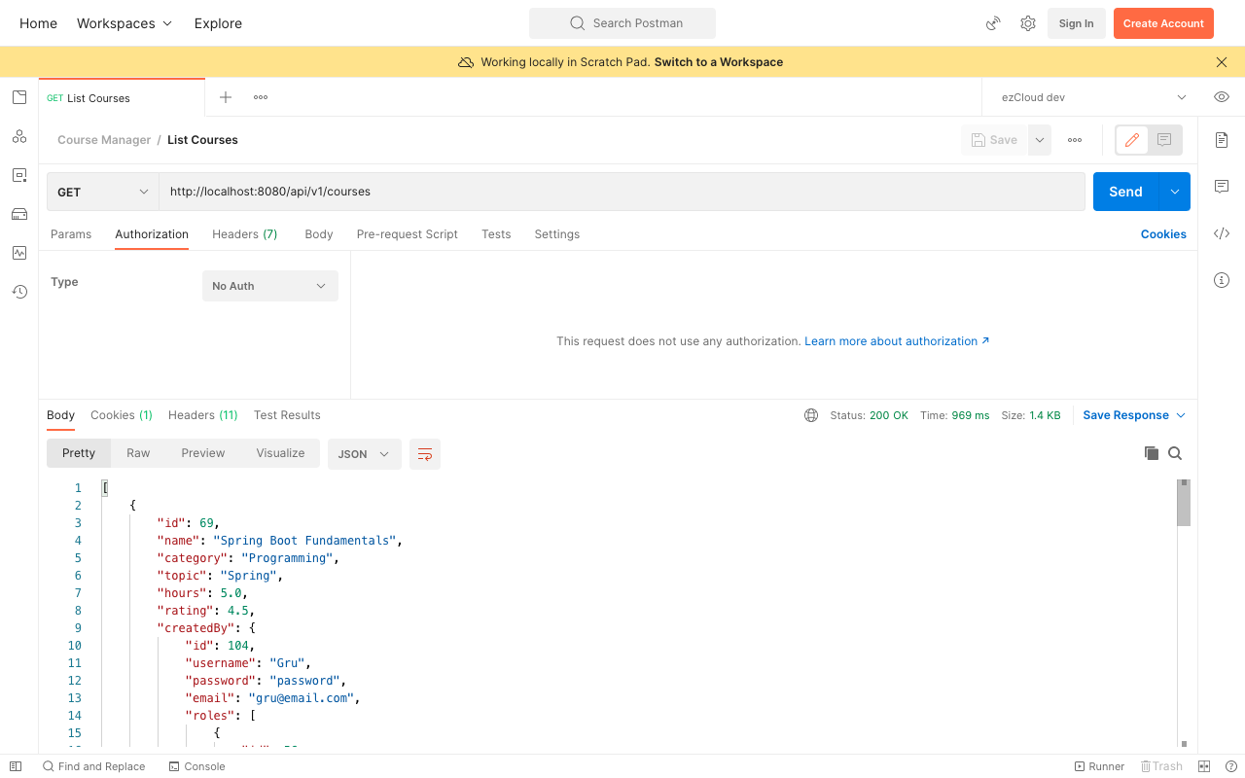Open the Comments icon in right sidebar
The height and width of the screenshot is (778, 1245).
1222,187
